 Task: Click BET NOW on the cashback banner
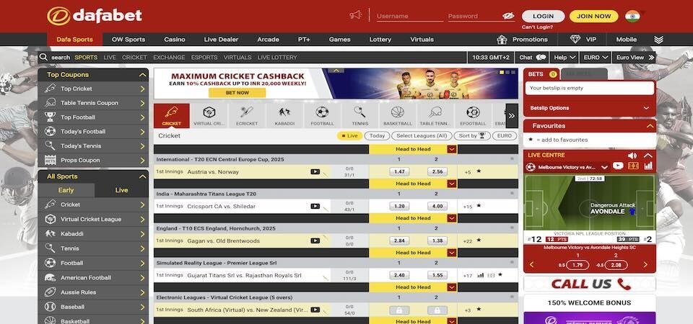[x=237, y=93]
